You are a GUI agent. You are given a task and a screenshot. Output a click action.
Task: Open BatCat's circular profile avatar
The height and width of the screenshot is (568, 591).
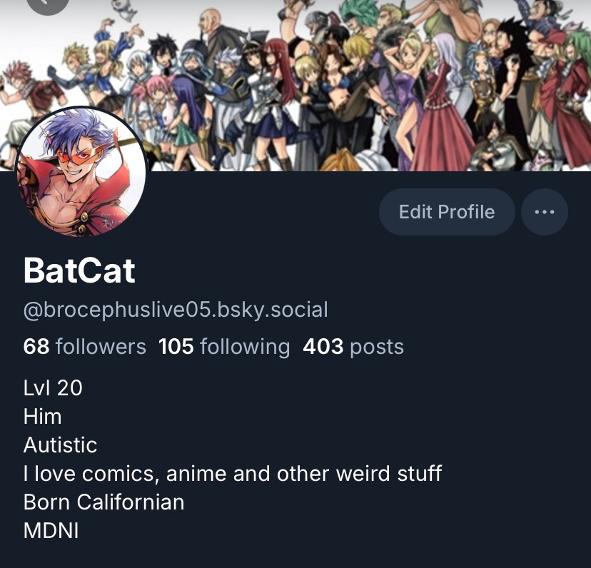[80, 172]
